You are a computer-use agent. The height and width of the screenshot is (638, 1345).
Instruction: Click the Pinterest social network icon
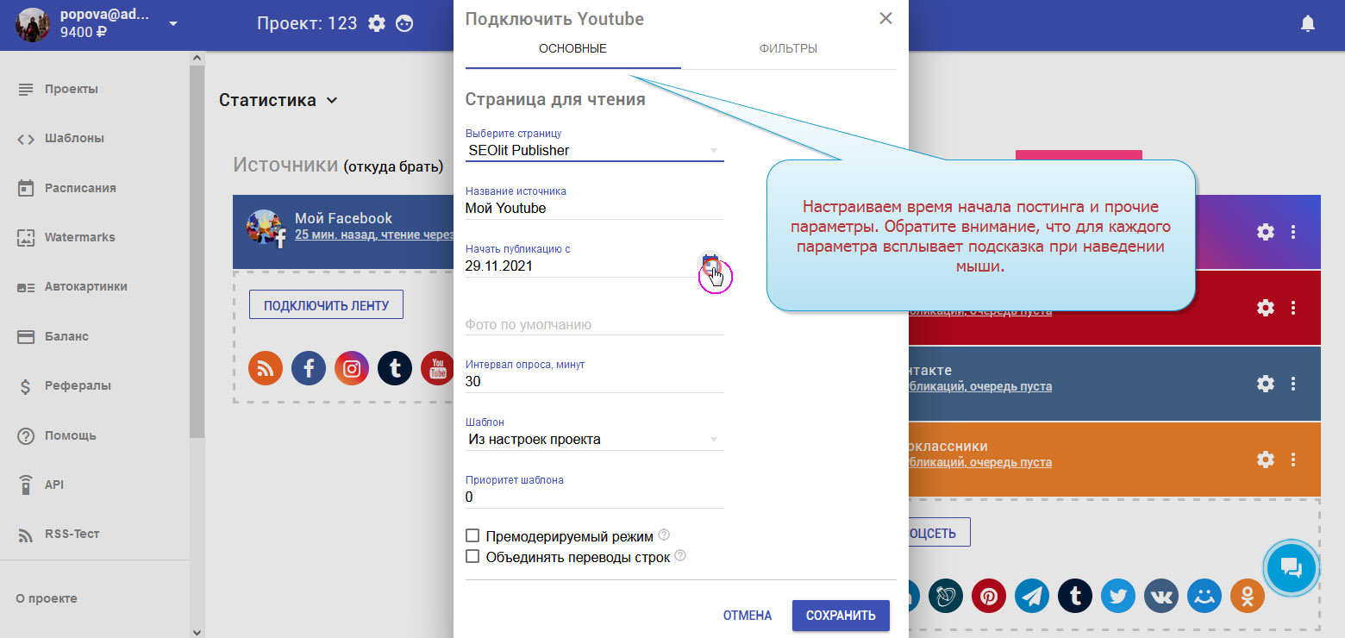click(x=989, y=596)
